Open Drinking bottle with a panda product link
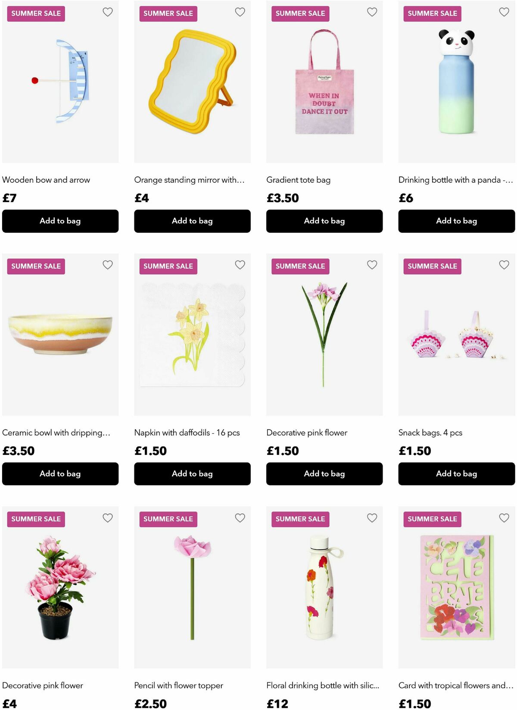This screenshot has height=710, width=517. click(x=455, y=180)
